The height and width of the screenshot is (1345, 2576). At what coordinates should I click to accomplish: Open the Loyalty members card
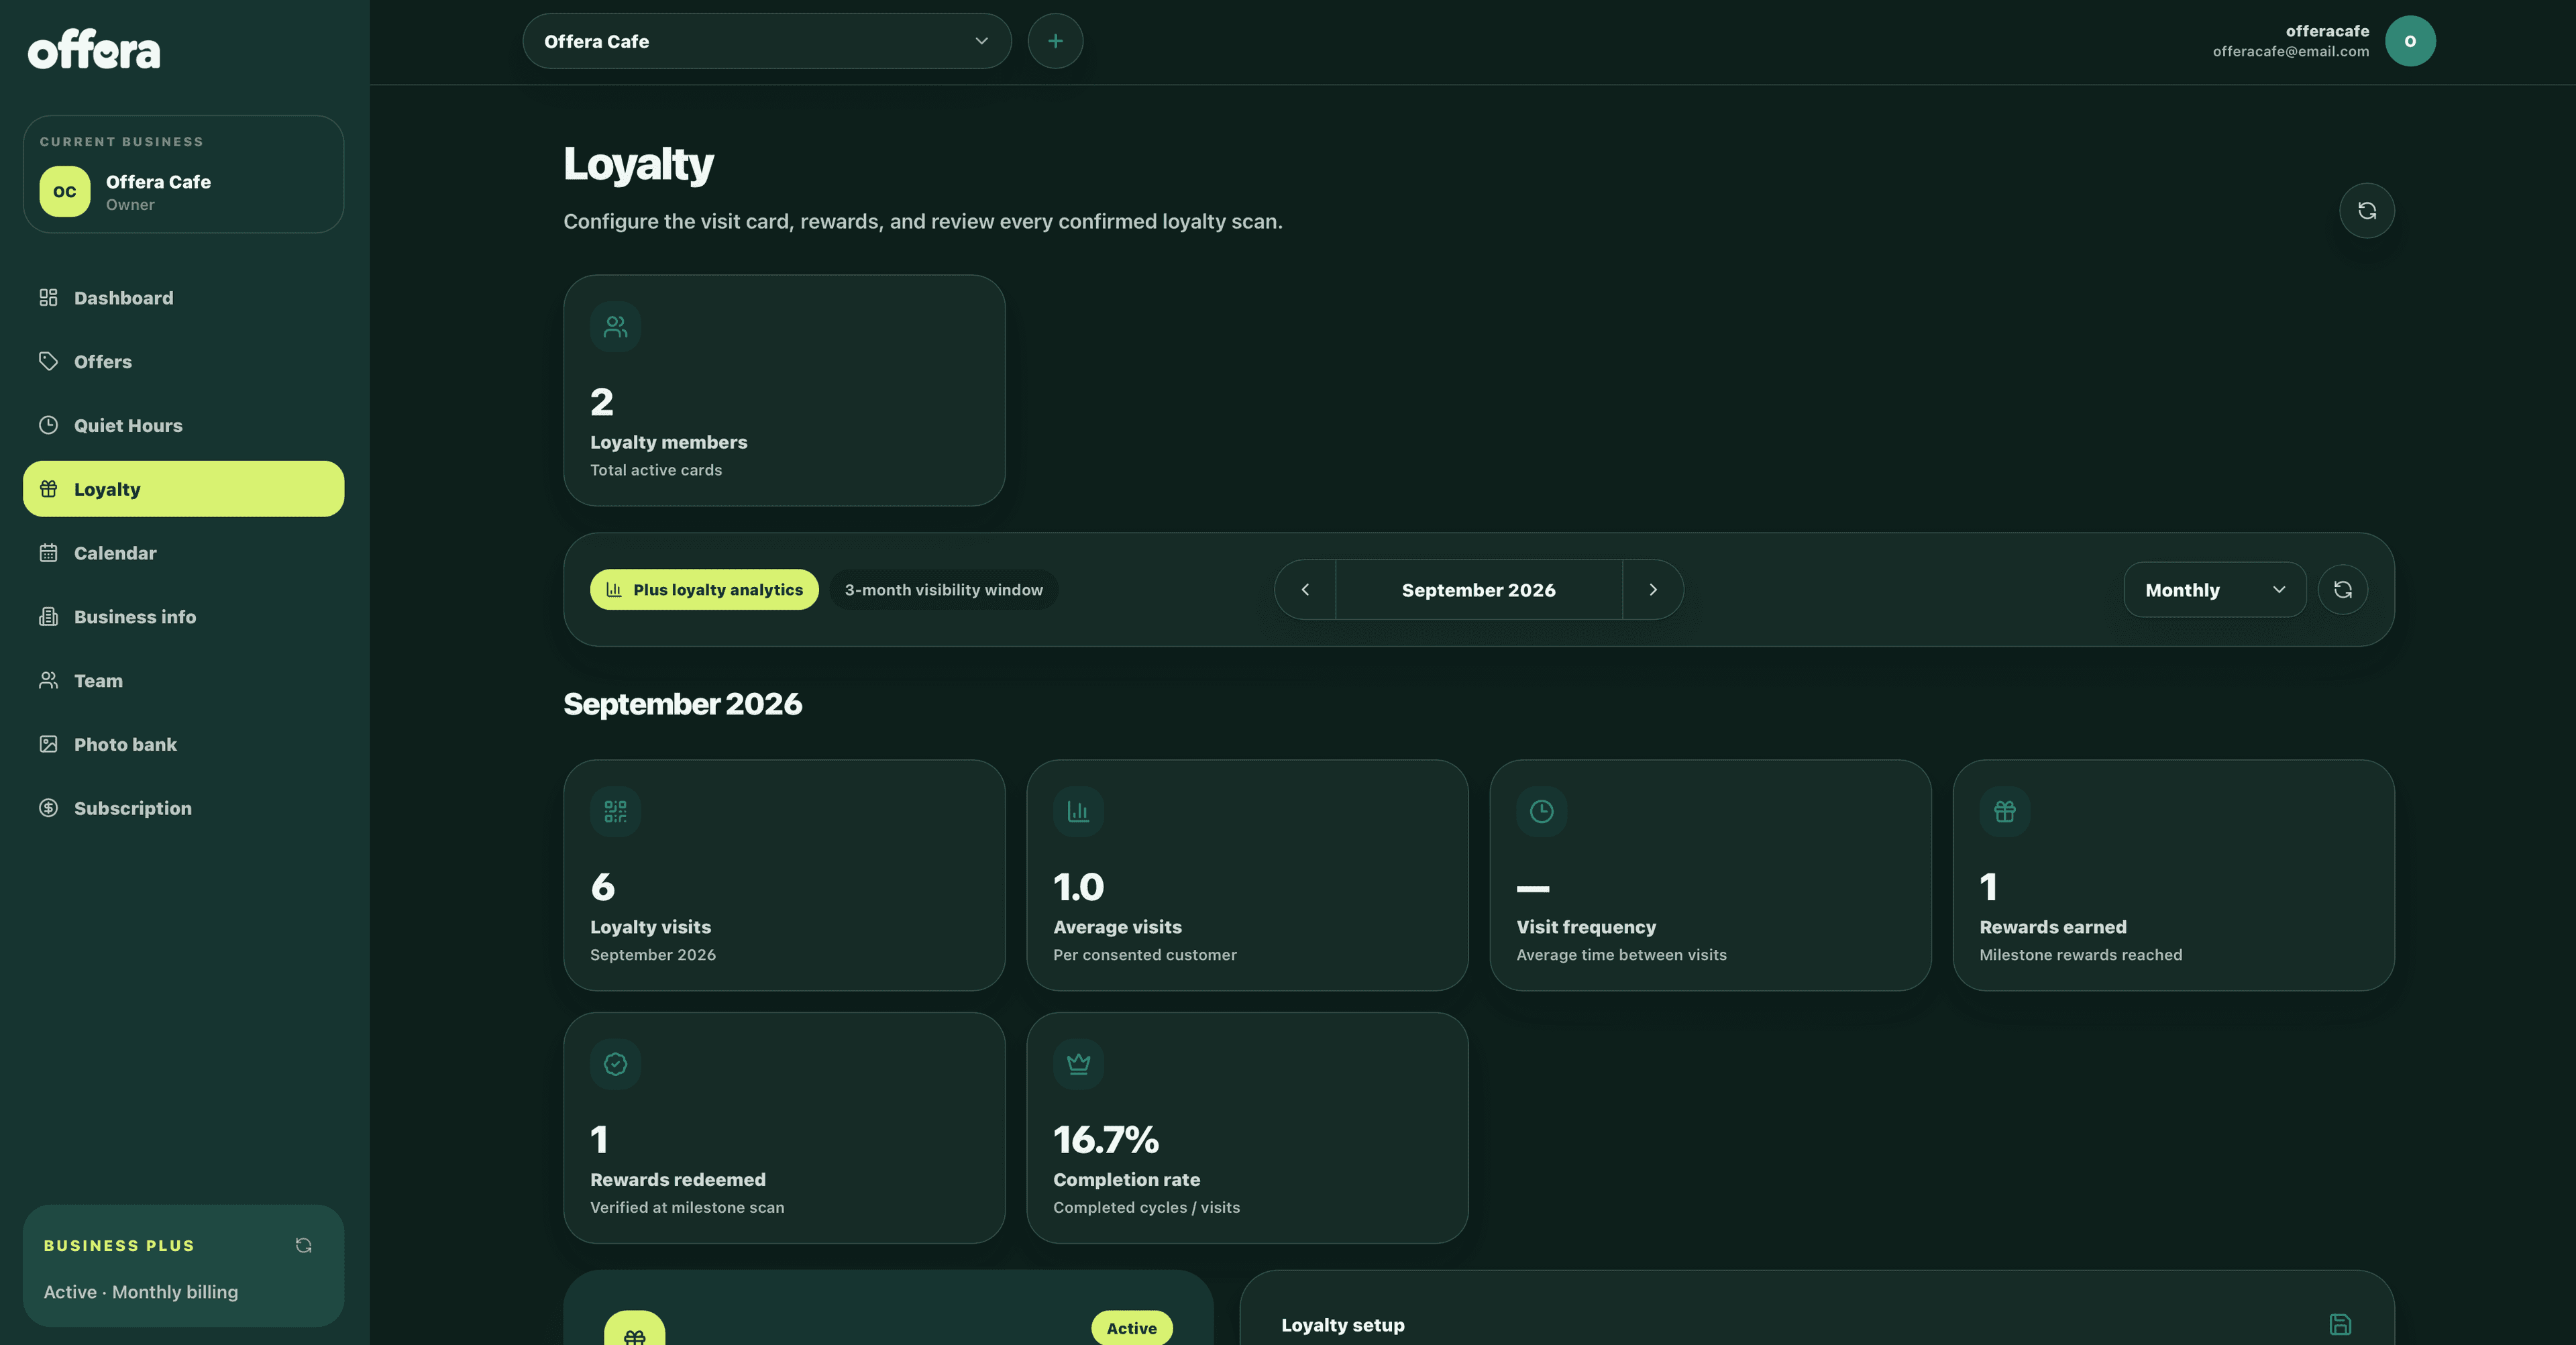784,390
